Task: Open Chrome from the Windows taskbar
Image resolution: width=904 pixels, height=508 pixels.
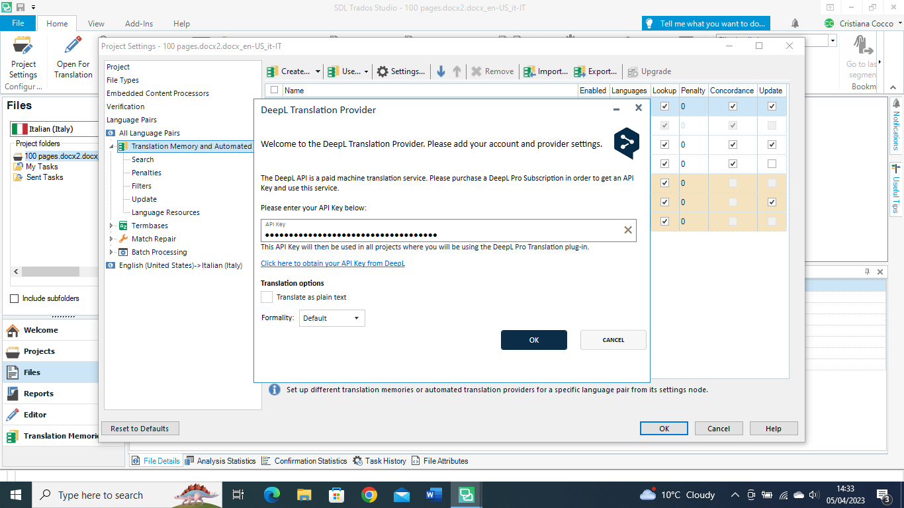Action: 369,495
